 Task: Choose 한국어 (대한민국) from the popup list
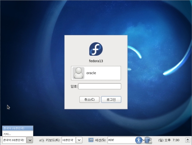point(18,128)
